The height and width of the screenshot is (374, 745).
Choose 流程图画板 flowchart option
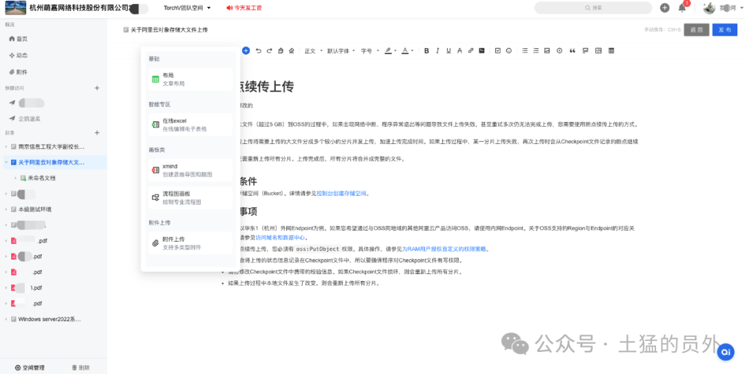(x=190, y=198)
